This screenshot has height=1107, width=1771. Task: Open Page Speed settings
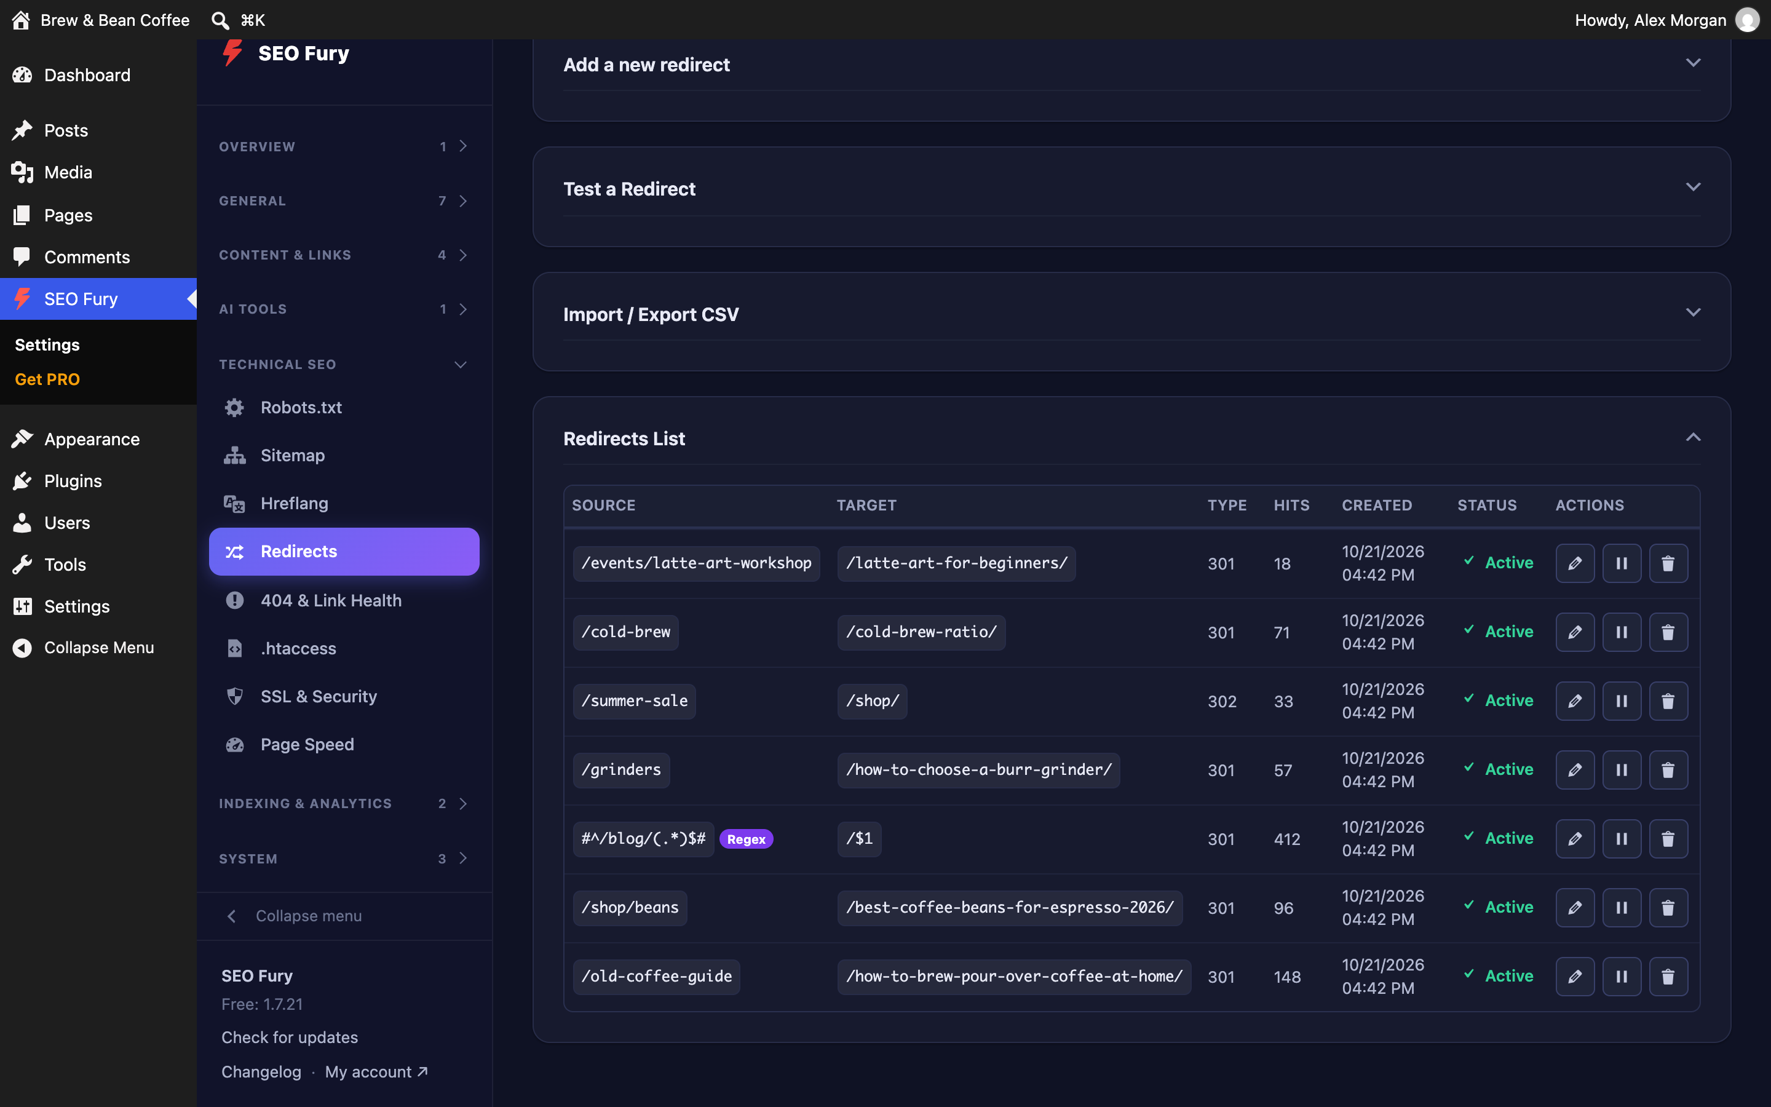[x=344, y=745]
